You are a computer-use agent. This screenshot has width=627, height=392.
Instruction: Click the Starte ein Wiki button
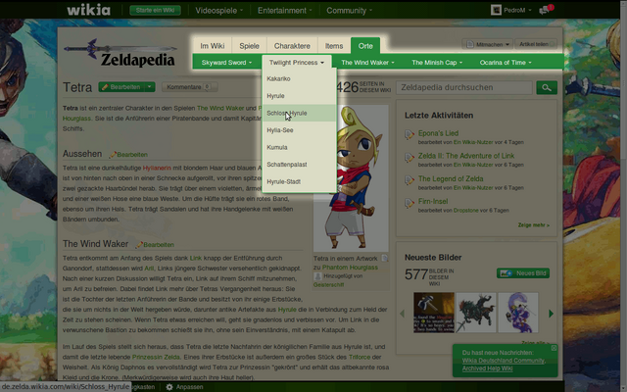pyautogui.click(x=155, y=11)
